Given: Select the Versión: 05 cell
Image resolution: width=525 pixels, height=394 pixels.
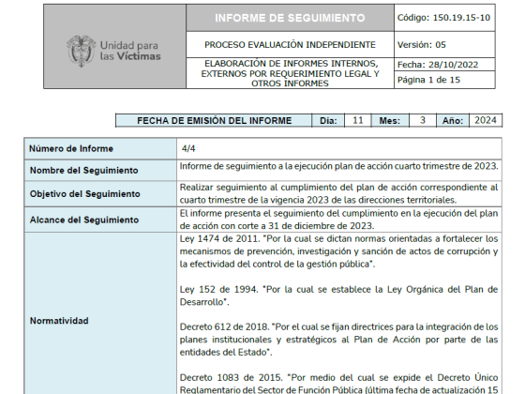Looking at the screenshot, I should [x=444, y=45].
